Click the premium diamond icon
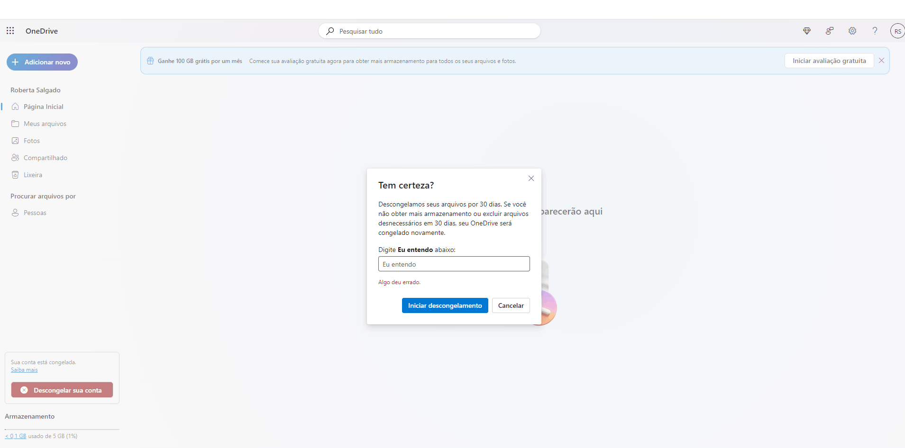The image size is (905, 448). pyautogui.click(x=807, y=31)
